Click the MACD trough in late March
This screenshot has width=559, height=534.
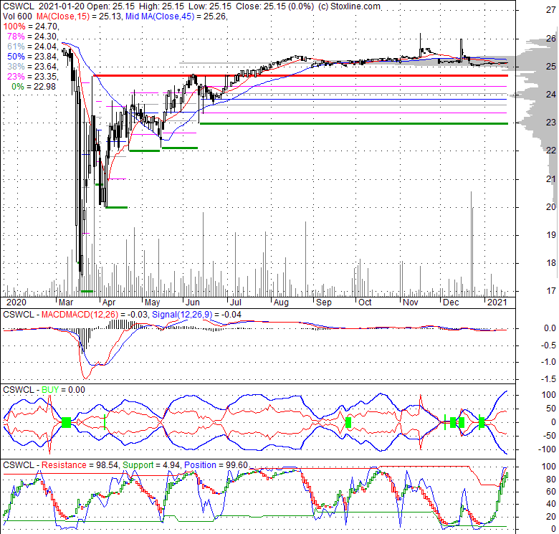pyautogui.click(x=85, y=377)
